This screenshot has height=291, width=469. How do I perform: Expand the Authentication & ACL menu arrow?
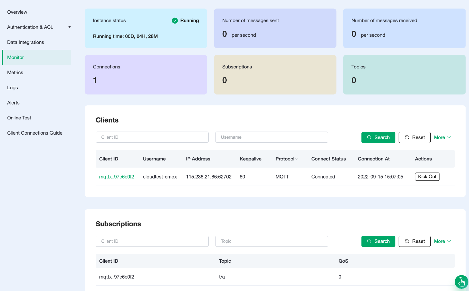(x=70, y=27)
